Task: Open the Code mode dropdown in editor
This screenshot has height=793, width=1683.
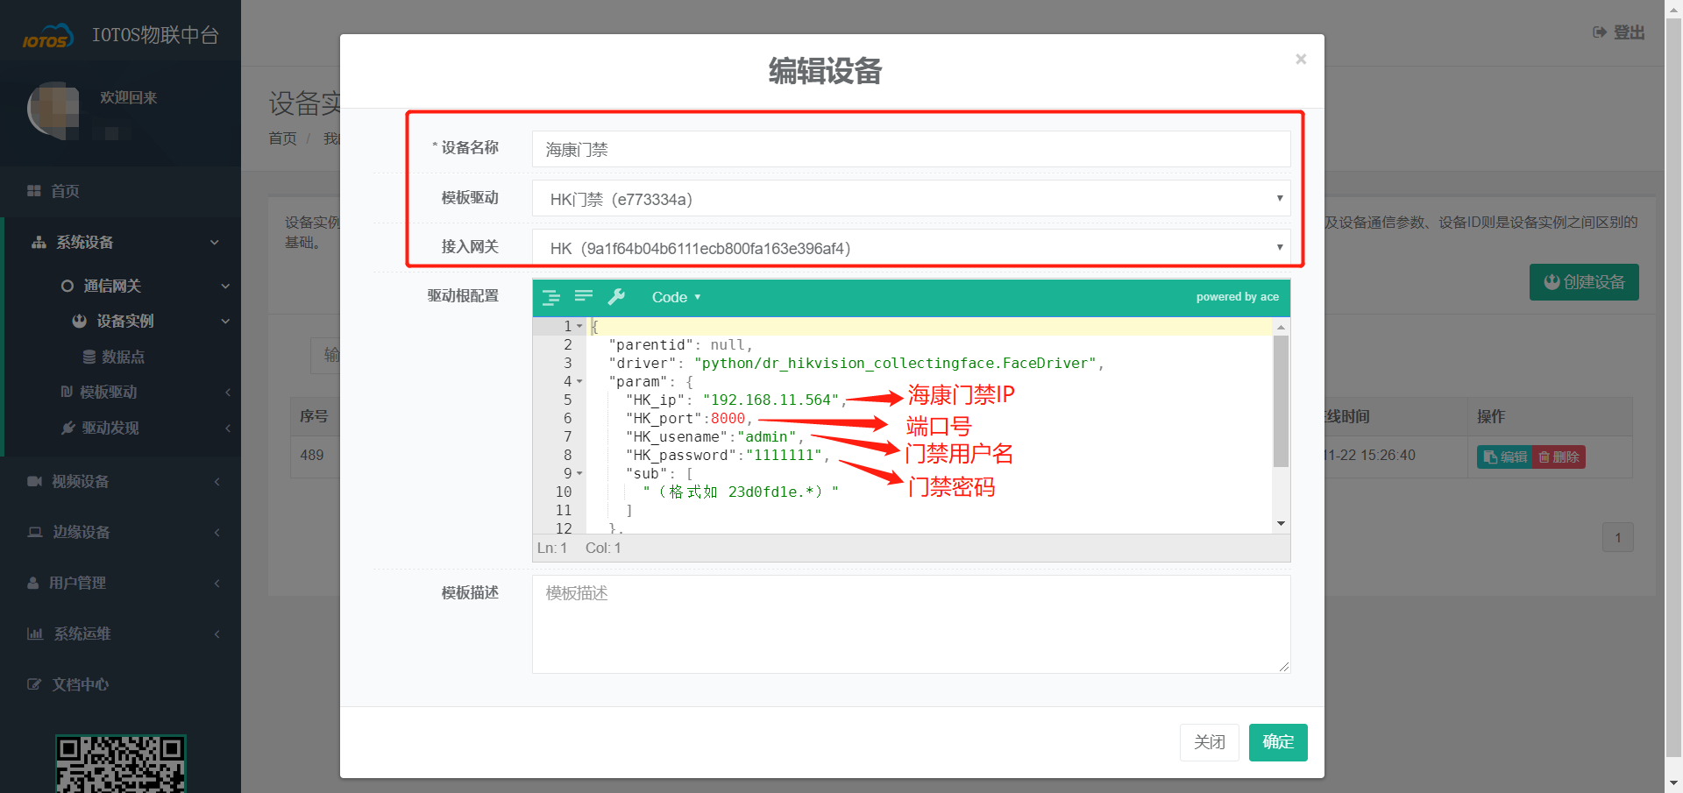Action: [x=676, y=297]
